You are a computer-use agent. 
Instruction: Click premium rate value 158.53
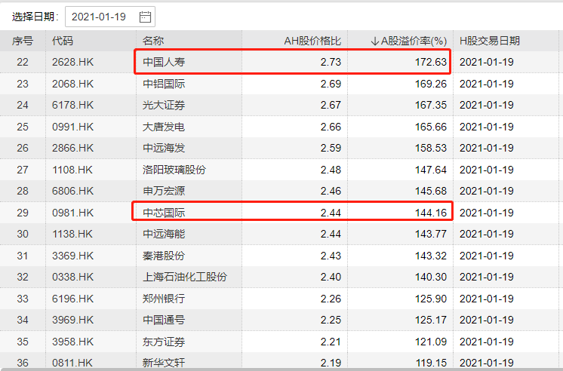tap(431, 148)
